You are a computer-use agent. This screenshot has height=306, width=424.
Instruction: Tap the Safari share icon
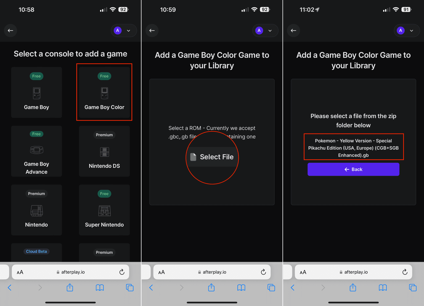[x=70, y=287]
